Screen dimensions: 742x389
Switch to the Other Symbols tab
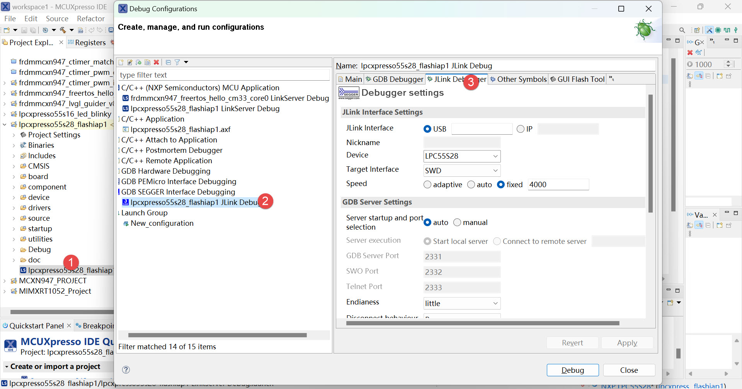[x=518, y=79]
